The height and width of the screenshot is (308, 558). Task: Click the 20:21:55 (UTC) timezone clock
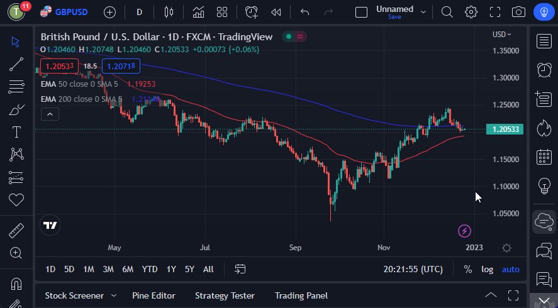pyautogui.click(x=413, y=269)
